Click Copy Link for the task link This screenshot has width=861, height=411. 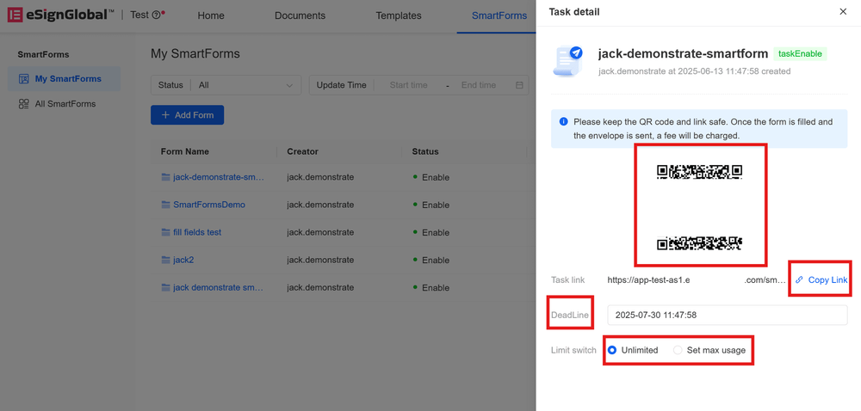point(821,279)
